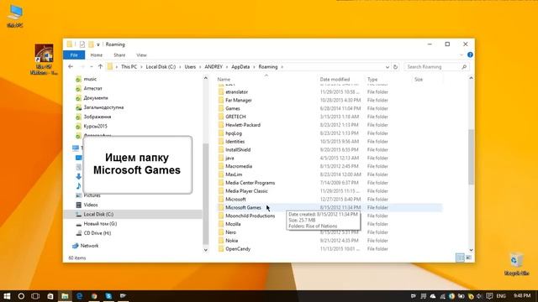Click the file list vertical scrollbar

pyautogui.click(x=471, y=157)
